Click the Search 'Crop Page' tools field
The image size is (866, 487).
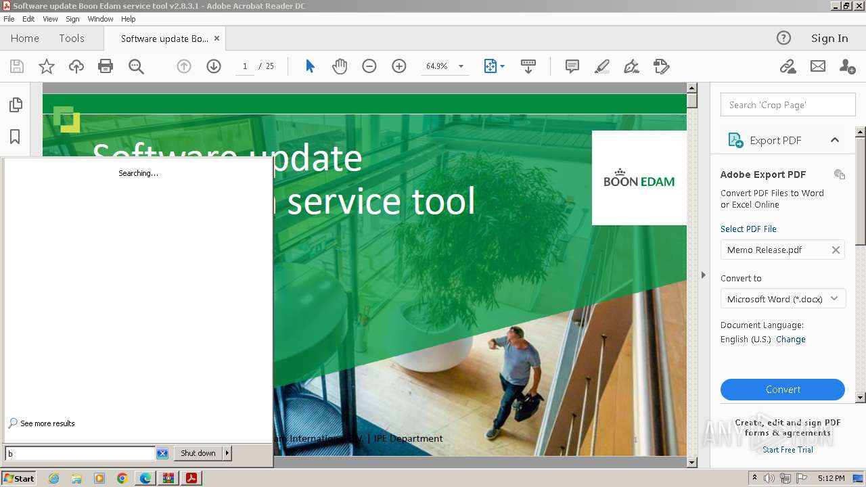click(788, 105)
